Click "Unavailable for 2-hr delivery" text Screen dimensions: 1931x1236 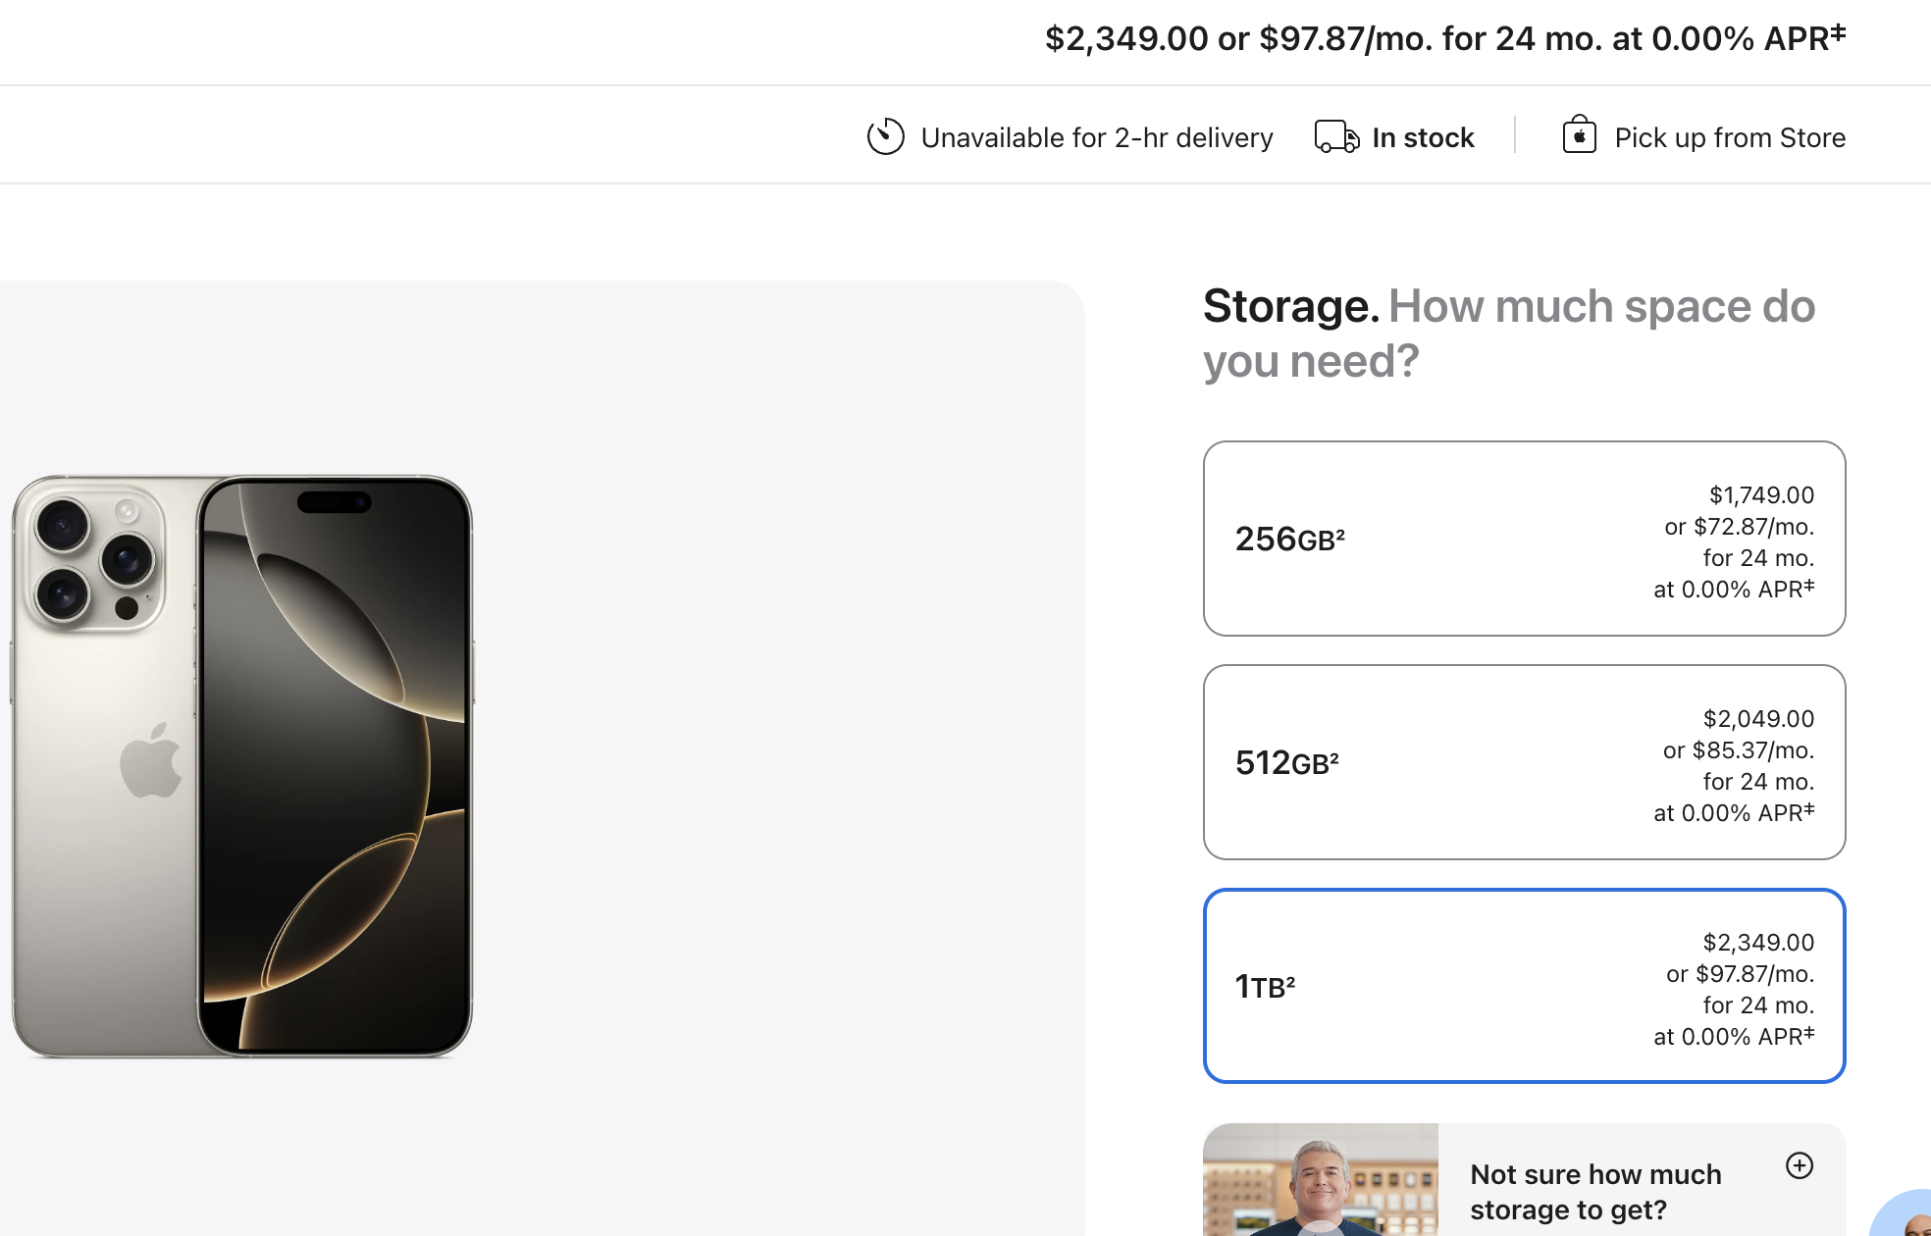click(1096, 137)
